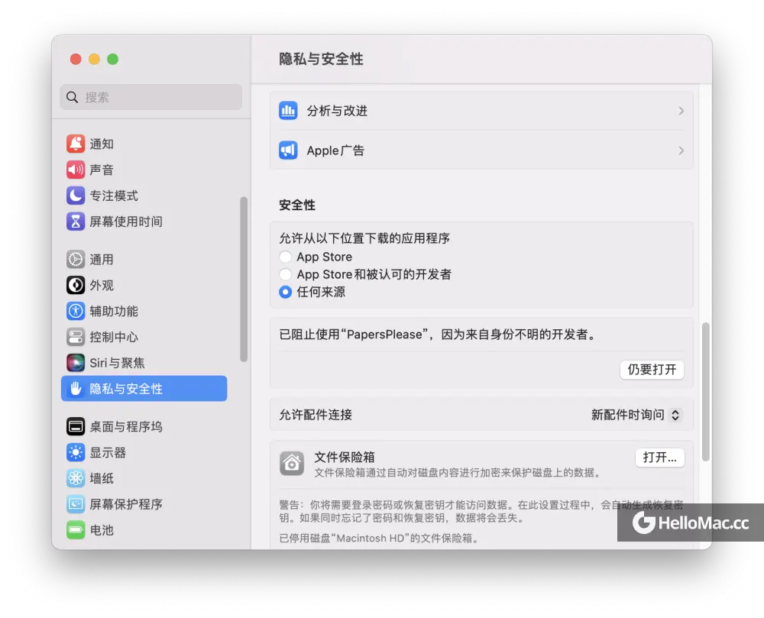Open the 通用 gear icon
The width and height of the screenshot is (764, 618).
pos(76,259)
